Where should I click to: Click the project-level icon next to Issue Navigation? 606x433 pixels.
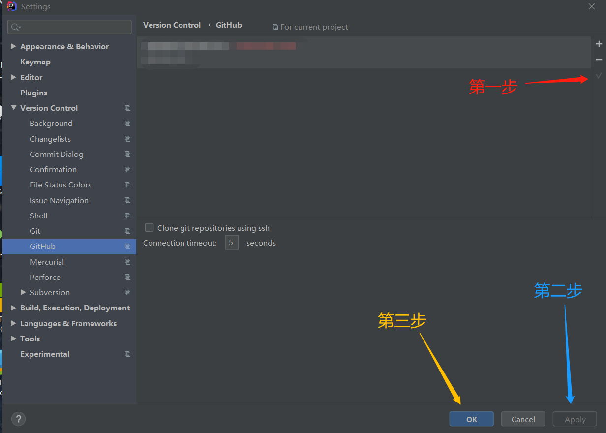coord(128,200)
